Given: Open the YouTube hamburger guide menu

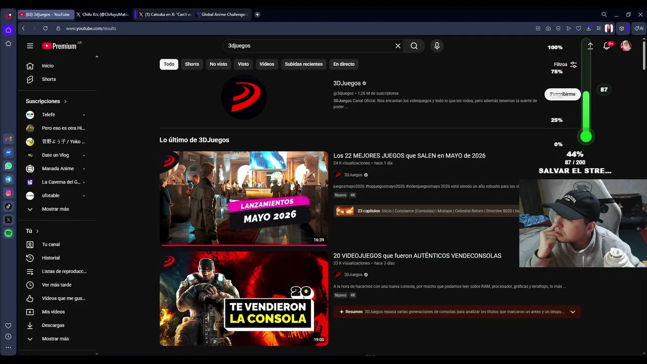Looking at the screenshot, I should click(x=30, y=46).
